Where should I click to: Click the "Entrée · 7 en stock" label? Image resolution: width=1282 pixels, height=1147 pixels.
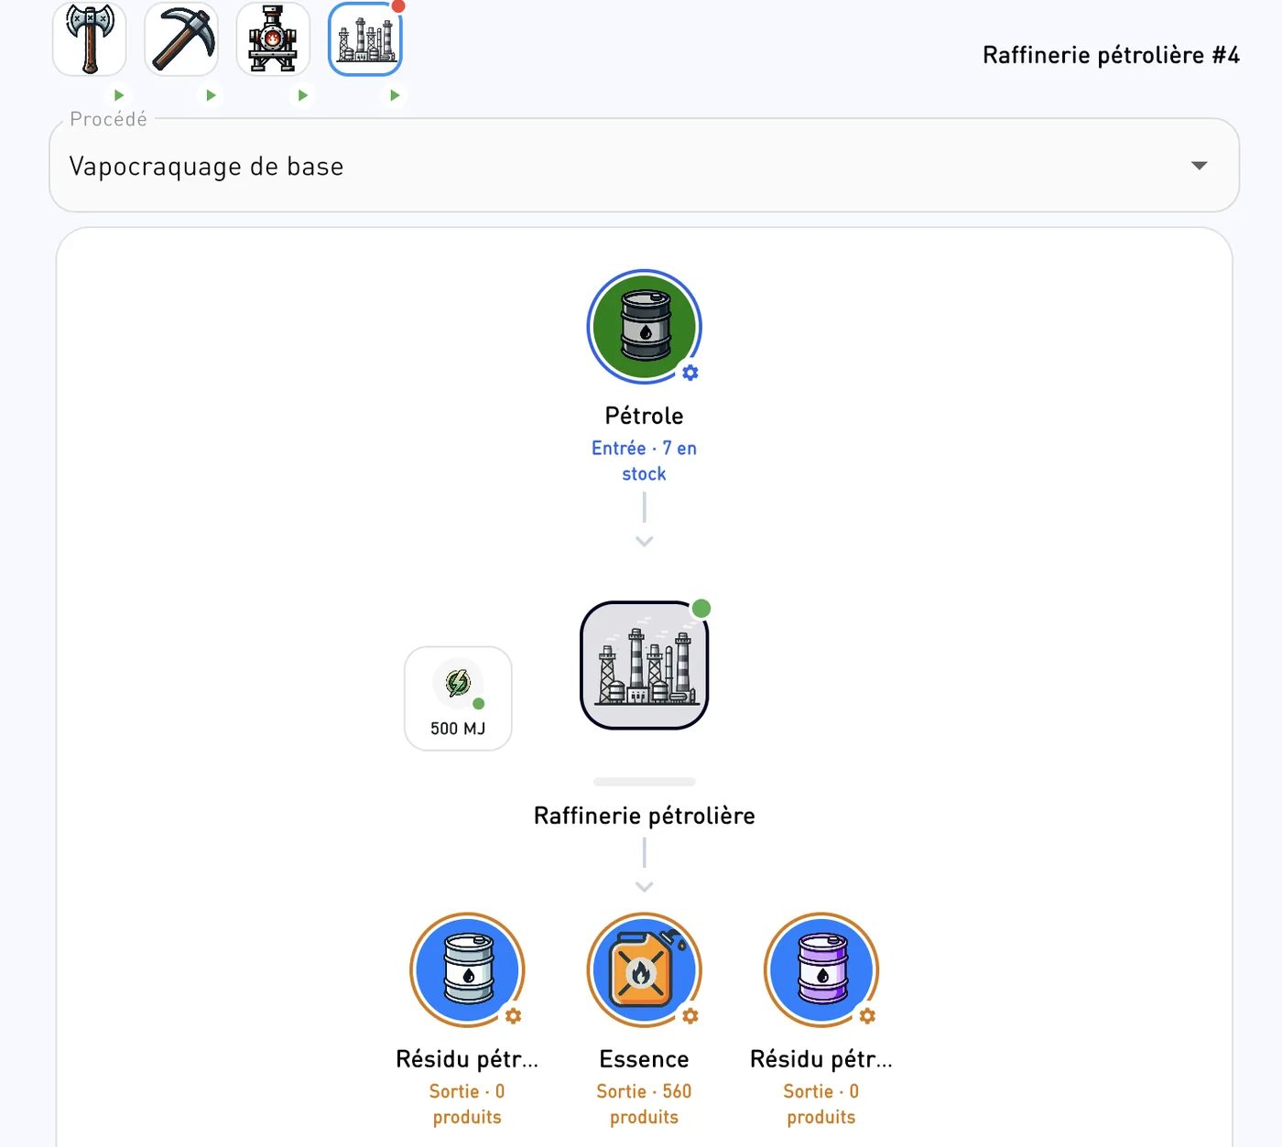point(645,461)
